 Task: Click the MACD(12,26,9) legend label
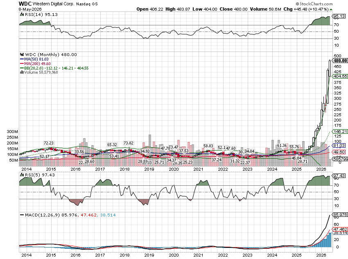(x=42, y=215)
